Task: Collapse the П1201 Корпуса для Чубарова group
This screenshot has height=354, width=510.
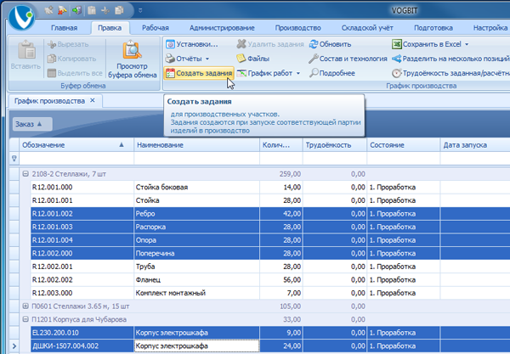Action: pyautogui.click(x=25, y=319)
